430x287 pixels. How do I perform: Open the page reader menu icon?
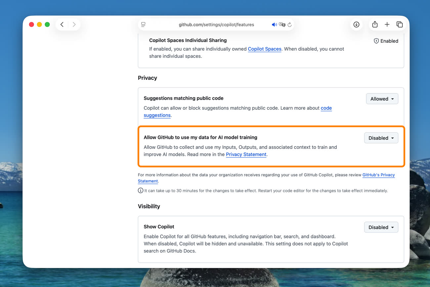click(x=143, y=25)
